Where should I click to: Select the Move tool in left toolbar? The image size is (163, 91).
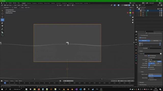[2, 17]
